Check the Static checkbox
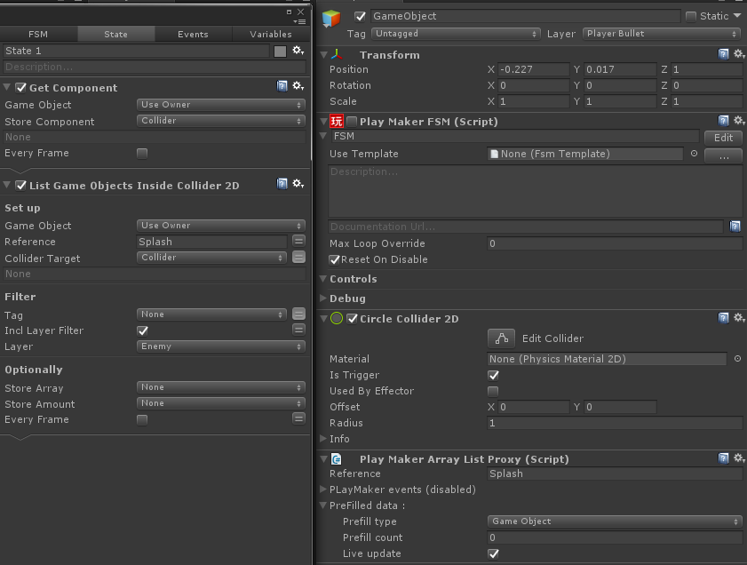 [x=691, y=17]
